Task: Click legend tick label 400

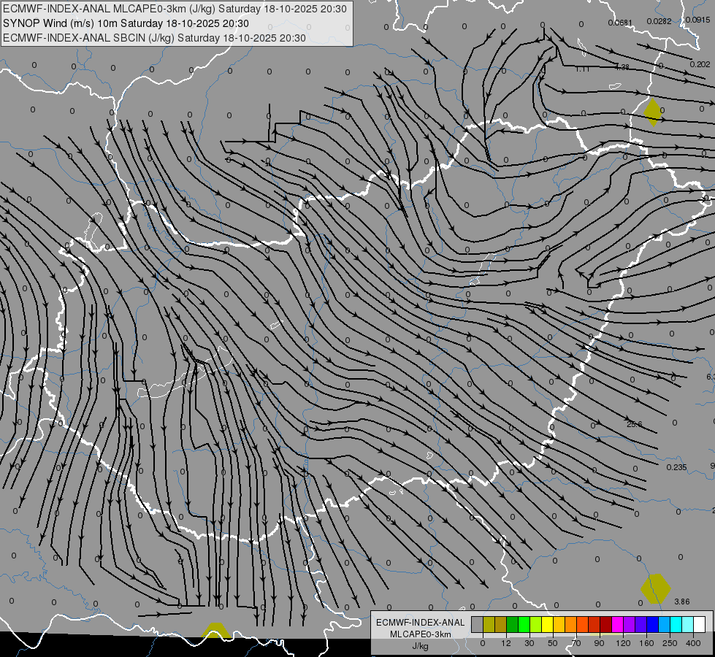Action: (693, 643)
